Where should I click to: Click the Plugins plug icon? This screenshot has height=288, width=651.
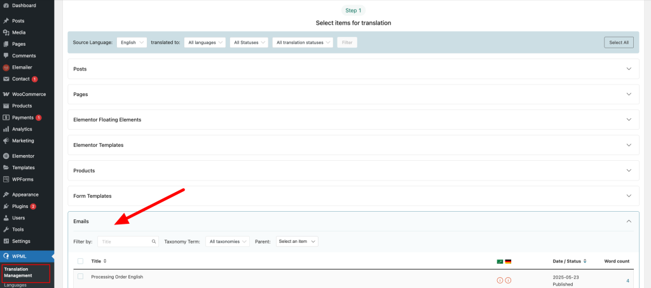pyautogui.click(x=6, y=206)
